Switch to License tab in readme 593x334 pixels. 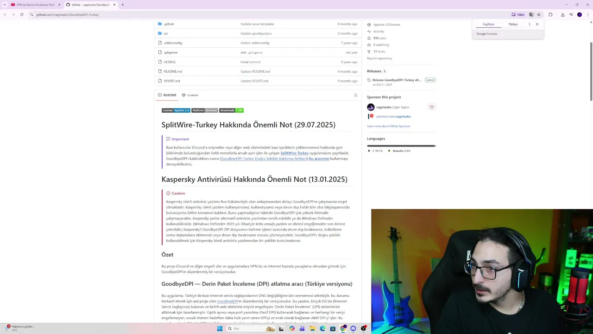tap(190, 95)
